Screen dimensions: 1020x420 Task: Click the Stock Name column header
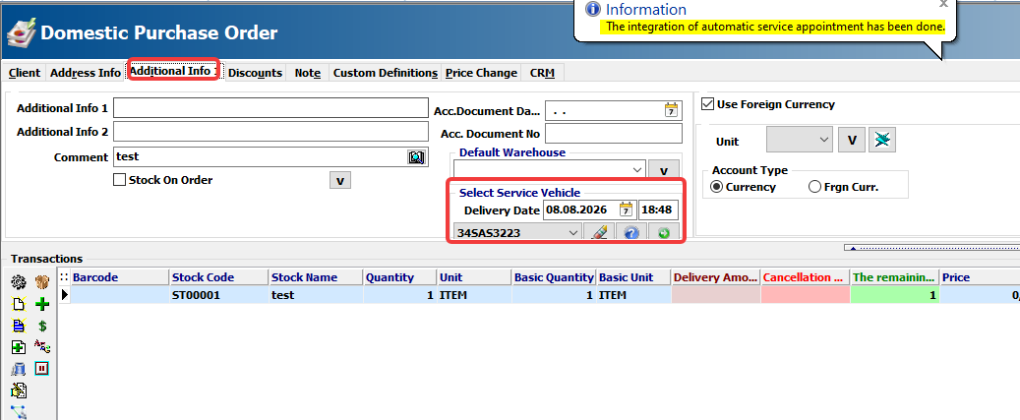pos(316,277)
